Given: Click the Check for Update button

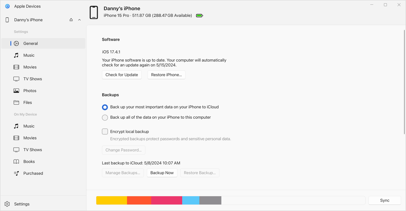Looking at the screenshot, I should (x=122, y=75).
